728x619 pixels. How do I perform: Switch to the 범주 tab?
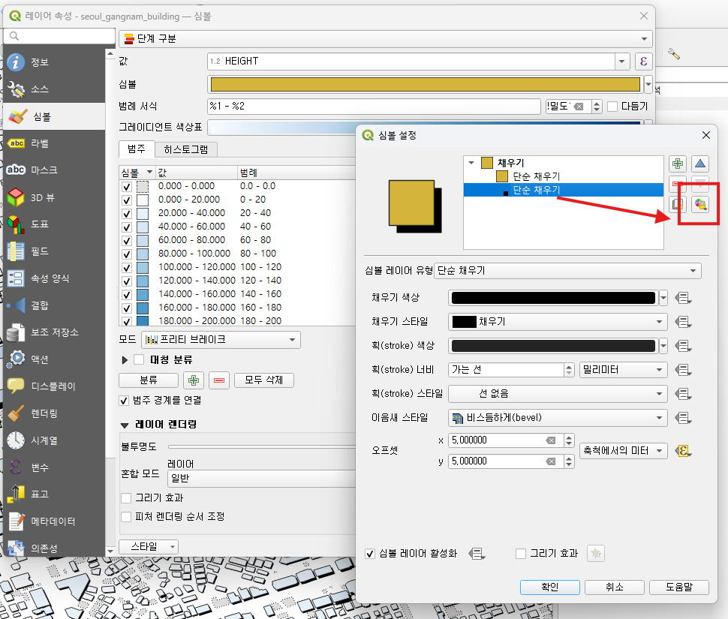pos(137,149)
